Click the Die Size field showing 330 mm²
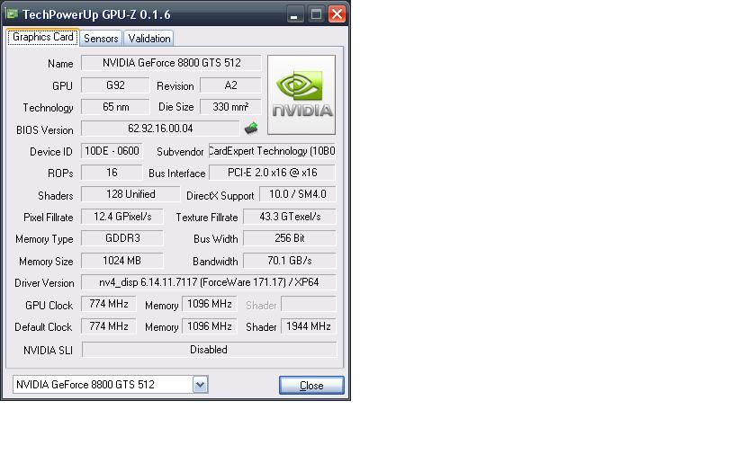 click(230, 107)
